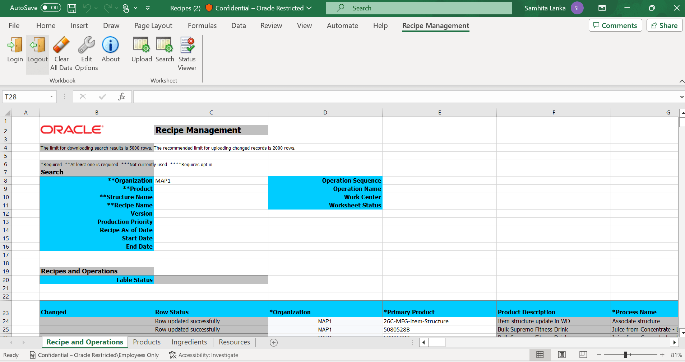
Task: Click the Organization value cell MAP1
Action: pyautogui.click(x=211, y=180)
